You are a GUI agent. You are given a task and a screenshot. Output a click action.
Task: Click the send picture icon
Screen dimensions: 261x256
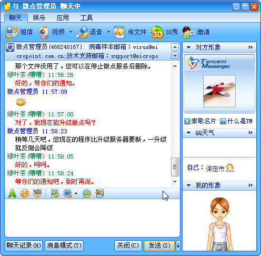[x=55, y=193]
